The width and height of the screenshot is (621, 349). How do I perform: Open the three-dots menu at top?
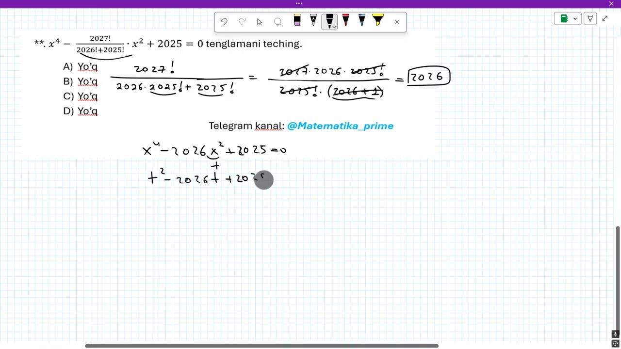coord(299,3)
